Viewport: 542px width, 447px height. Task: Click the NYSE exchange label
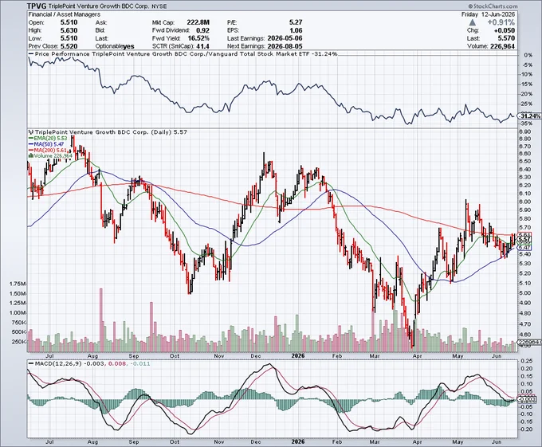tap(159, 6)
